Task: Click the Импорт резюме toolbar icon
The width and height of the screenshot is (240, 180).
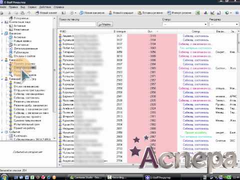Action: 169,13
